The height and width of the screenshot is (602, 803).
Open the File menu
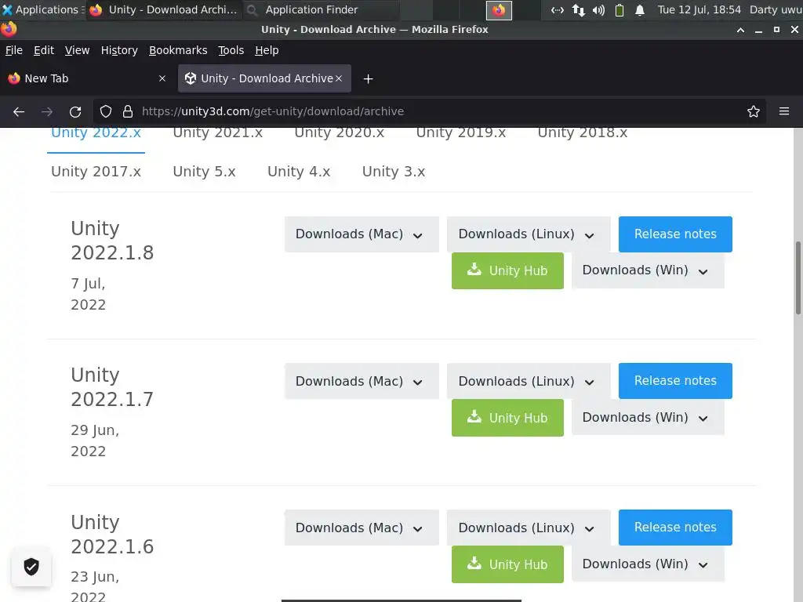(14, 50)
